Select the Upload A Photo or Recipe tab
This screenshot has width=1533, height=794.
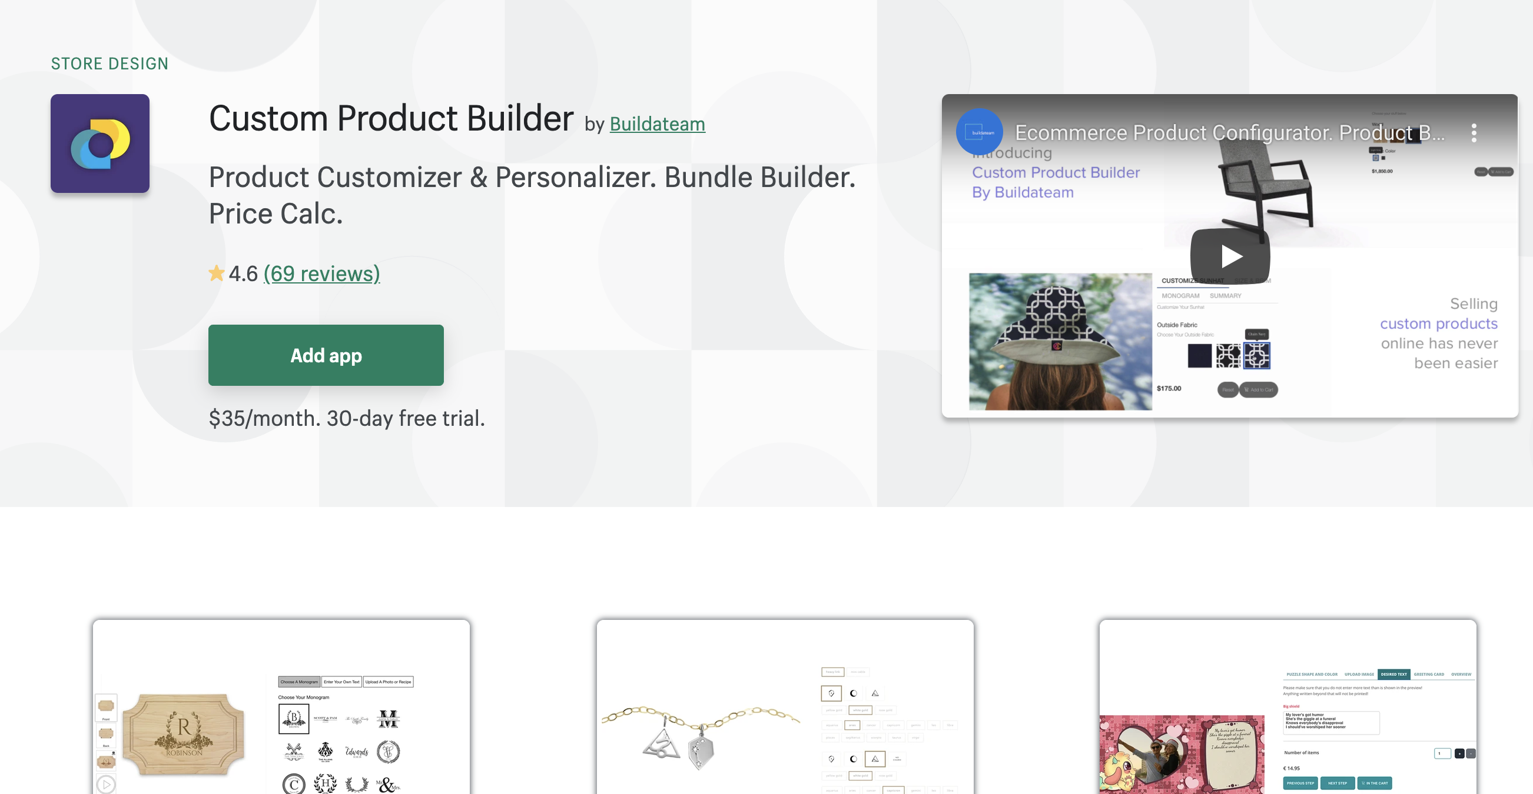click(x=388, y=682)
